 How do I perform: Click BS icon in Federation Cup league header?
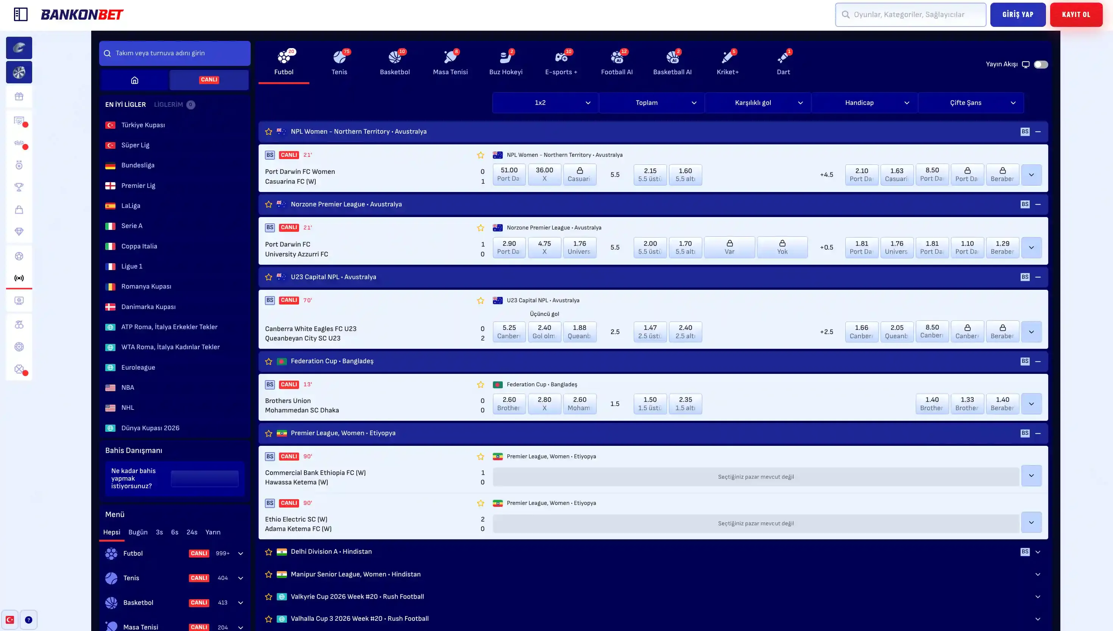1025,361
